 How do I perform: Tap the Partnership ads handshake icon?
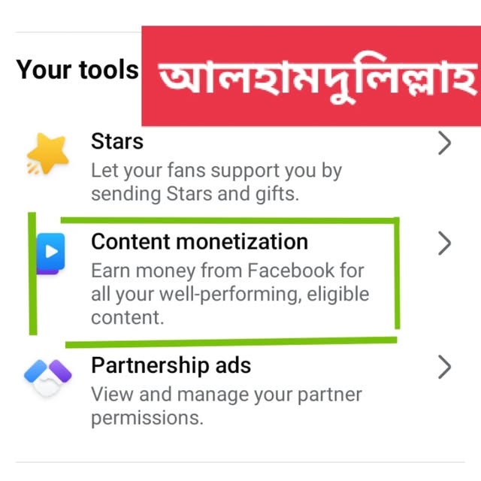(48, 378)
